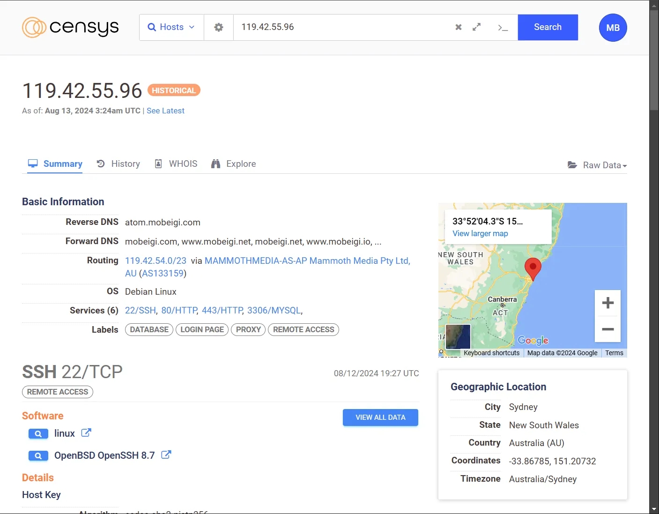659x514 pixels.
Task: Zoom out on the map
Action: click(607, 329)
